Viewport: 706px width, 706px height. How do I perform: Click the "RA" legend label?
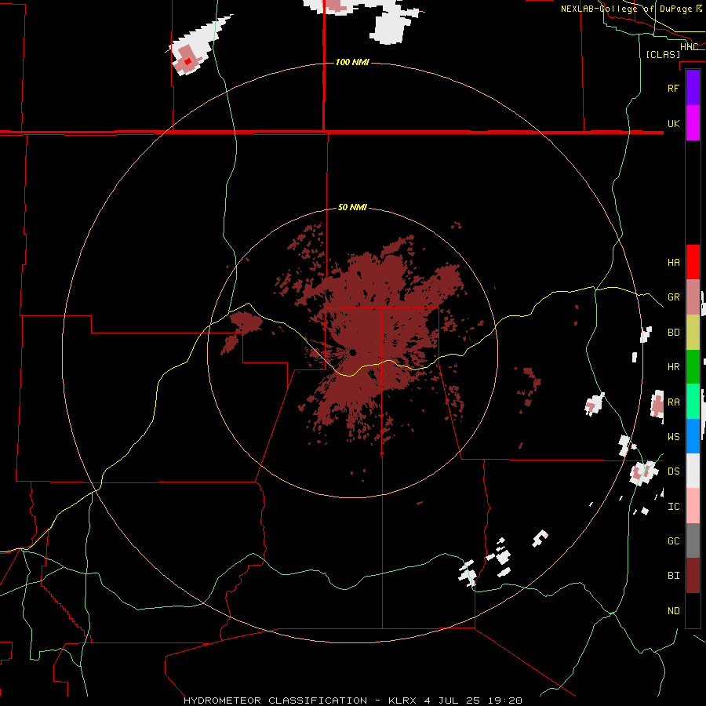[x=673, y=402]
